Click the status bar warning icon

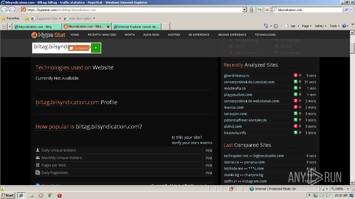pos(3,189)
